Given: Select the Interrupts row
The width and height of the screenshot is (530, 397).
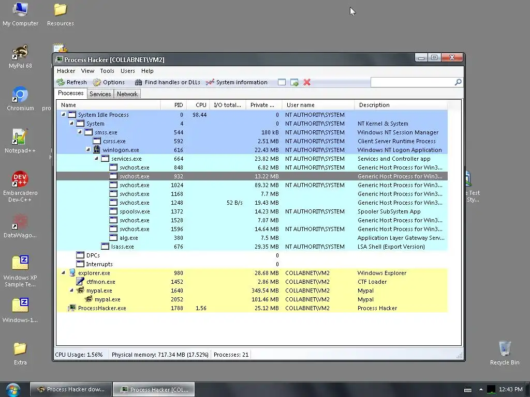Looking at the screenshot, I should pyautogui.click(x=252, y=264).
